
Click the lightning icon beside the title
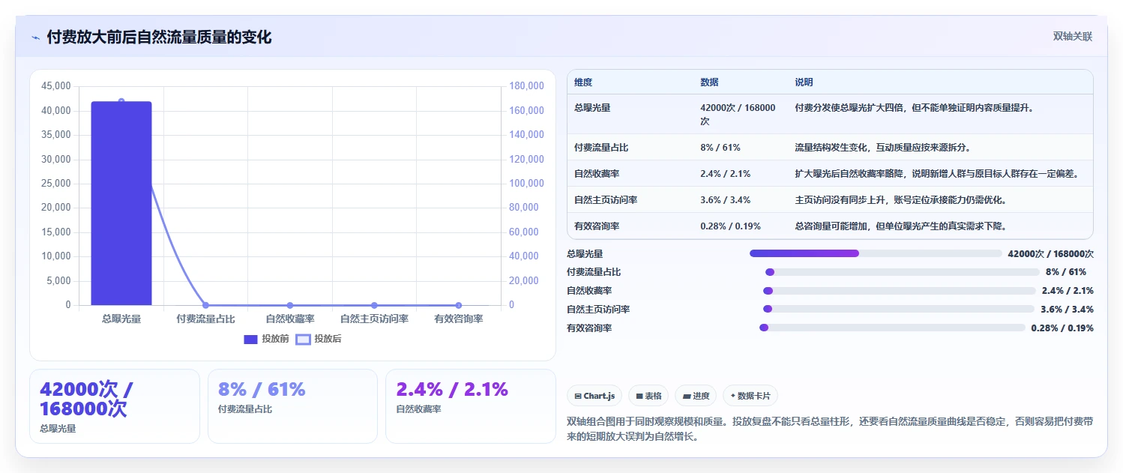point(36,37)
